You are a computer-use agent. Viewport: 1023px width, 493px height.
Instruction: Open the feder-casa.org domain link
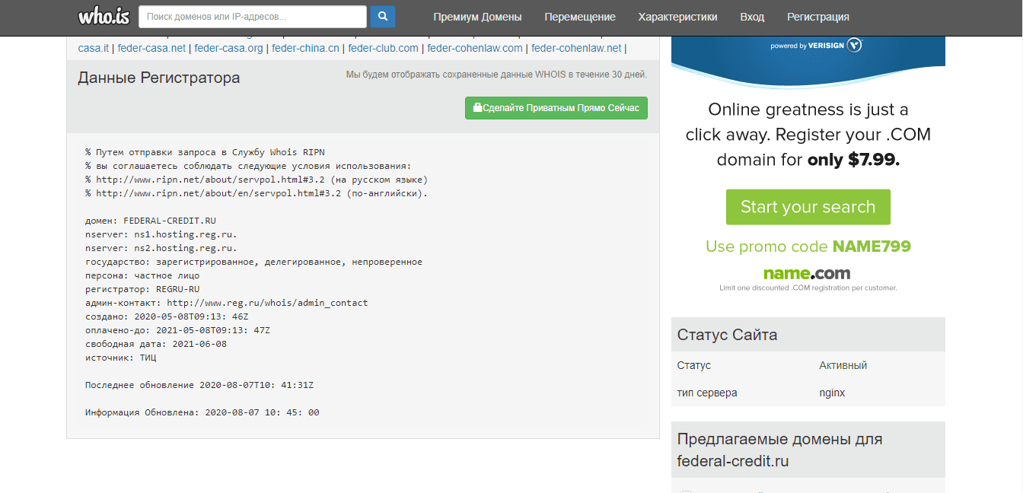(x=228, y=48)
